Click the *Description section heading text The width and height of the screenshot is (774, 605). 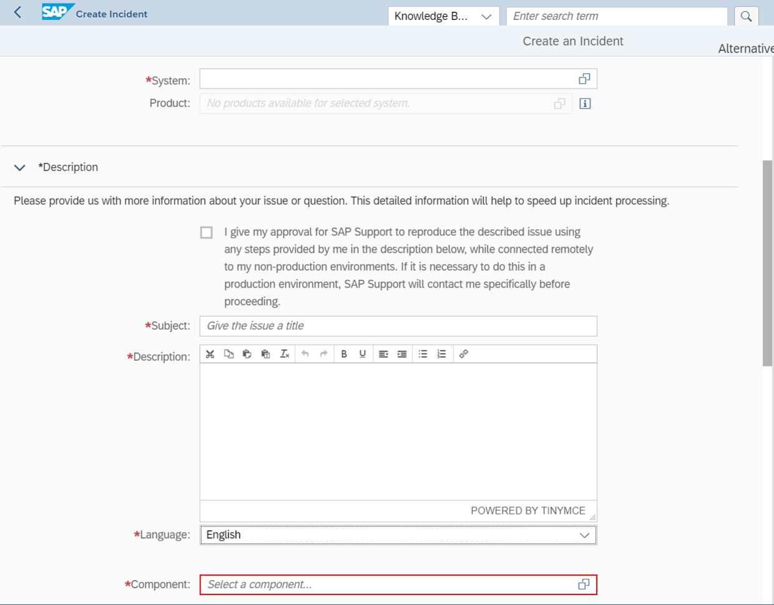click(x=68, y=167)
